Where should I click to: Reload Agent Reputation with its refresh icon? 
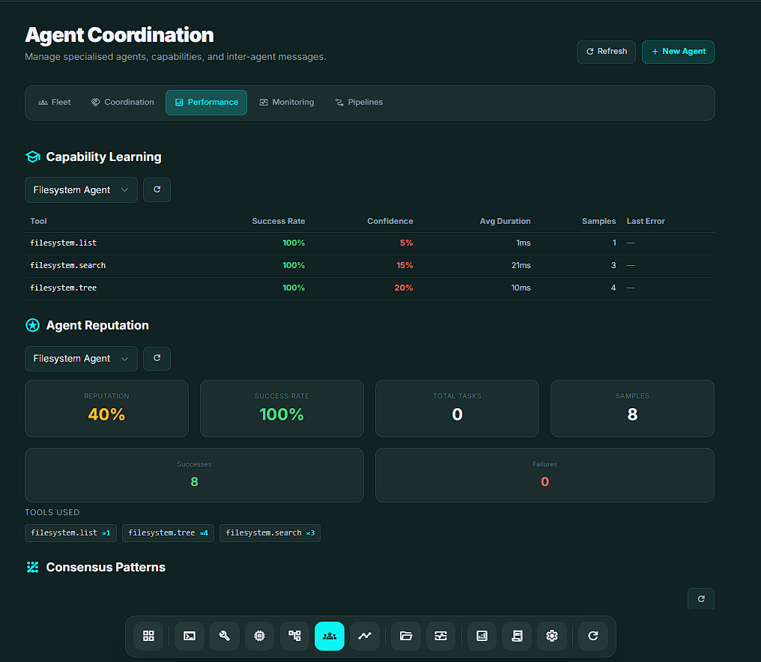pos(157,358)
